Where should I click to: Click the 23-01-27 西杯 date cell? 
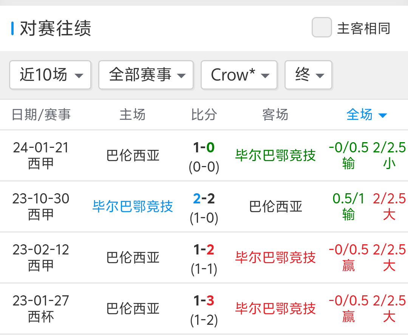click(x=41, y=308)
